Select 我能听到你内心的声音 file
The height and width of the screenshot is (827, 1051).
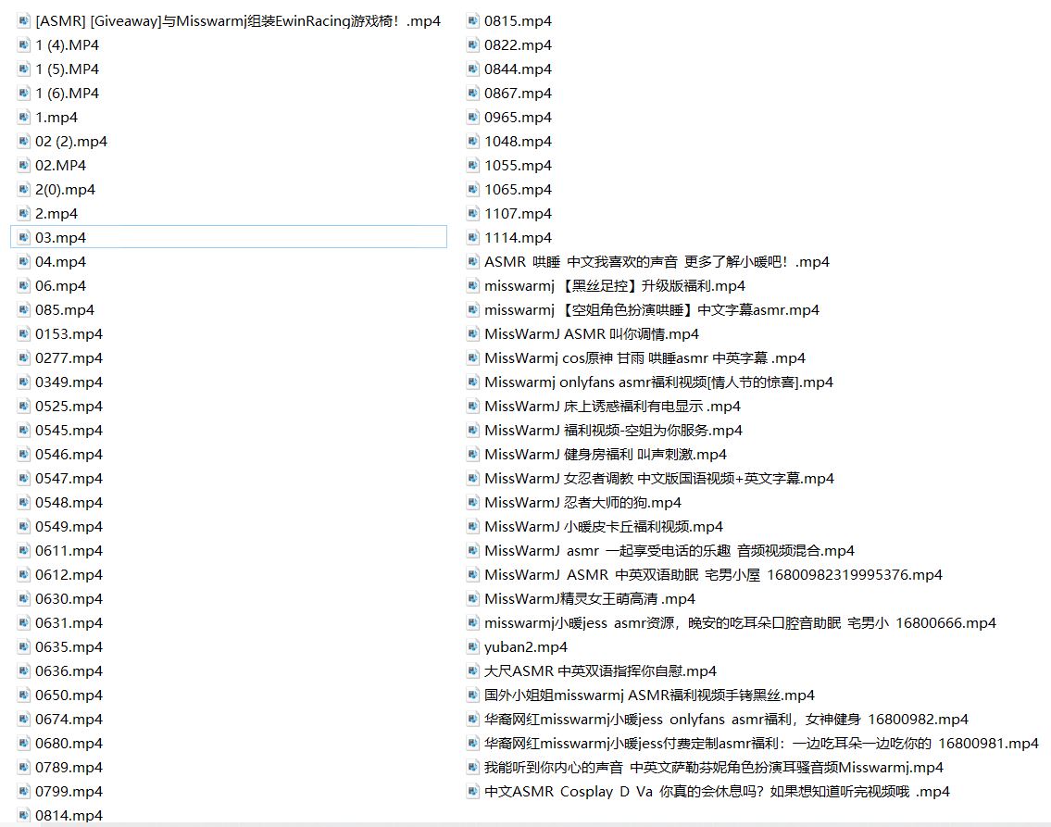pos(714,768)
